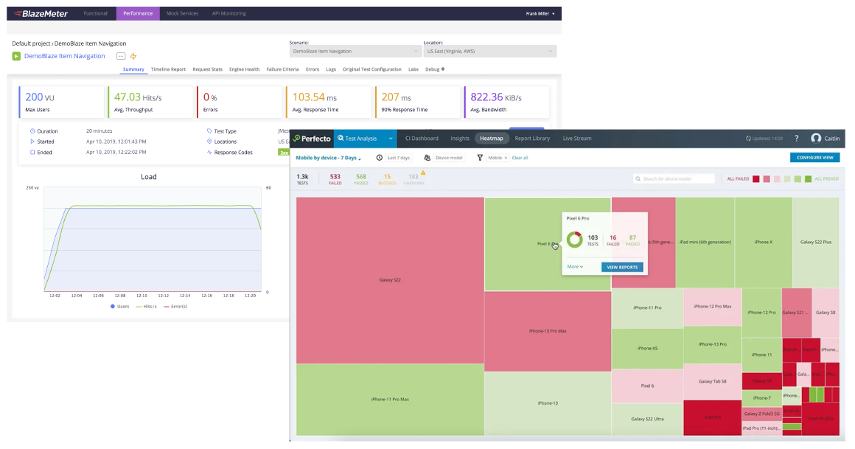Image resolution: width=855 pixels, height=449 pixels.
Task: Click the Response Codes pulse icon
Action: (x=209, y=152)
